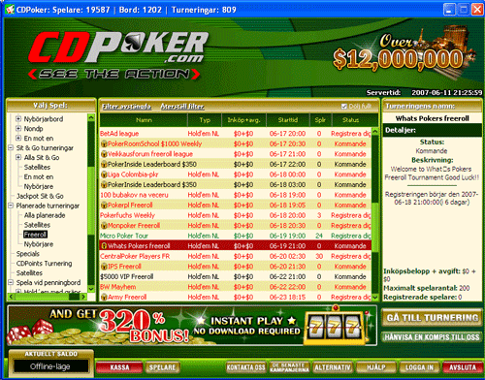Select Nybörjare under Planerade turneringar

click(39, 244)
